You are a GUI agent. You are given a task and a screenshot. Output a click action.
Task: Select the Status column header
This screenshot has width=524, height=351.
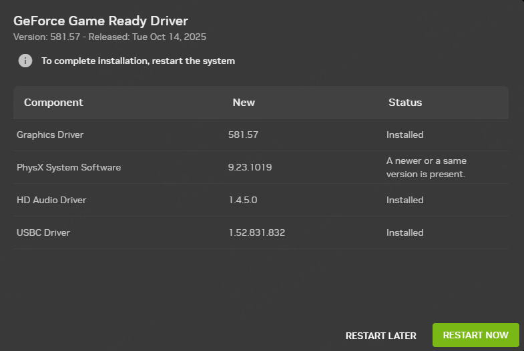pos(405,103)
